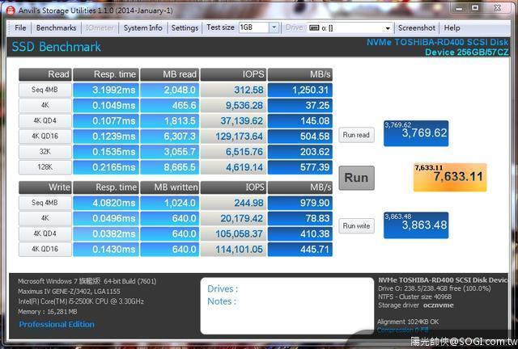The height and width of the screenshot is (349, 518).
Task: Click the Screenshot toolbar button
Action: coord(416,27)
